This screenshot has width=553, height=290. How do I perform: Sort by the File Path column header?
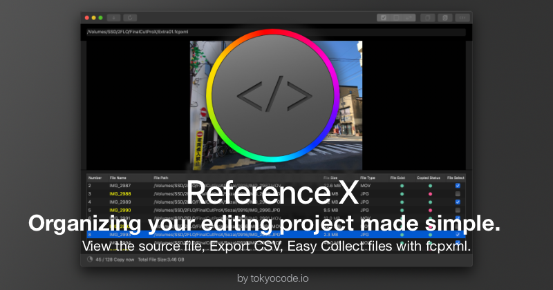[161, 177]
